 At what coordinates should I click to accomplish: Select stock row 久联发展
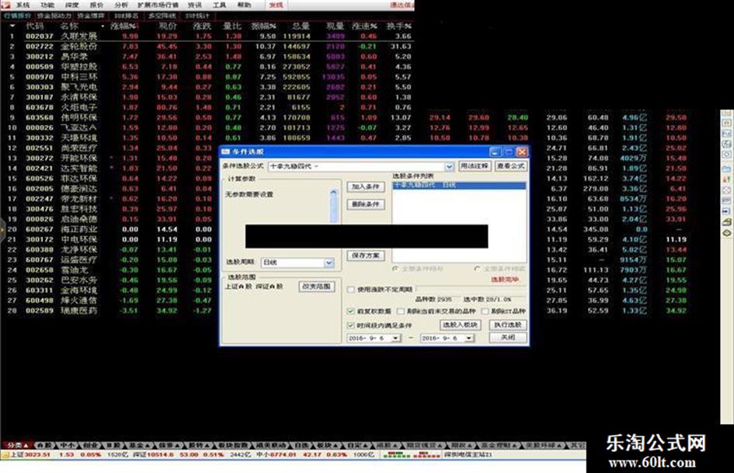coord(207,36)
